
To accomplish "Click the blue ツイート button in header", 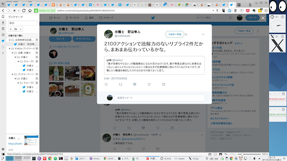I will coord(252,18).
